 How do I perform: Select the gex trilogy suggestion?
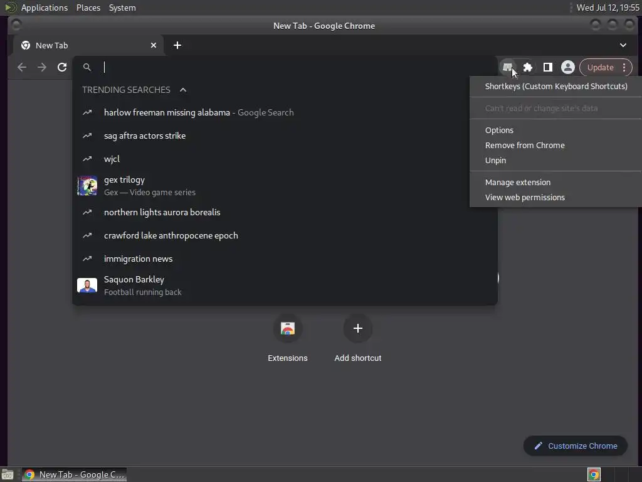pyautogui.click(x=285, y=186)
